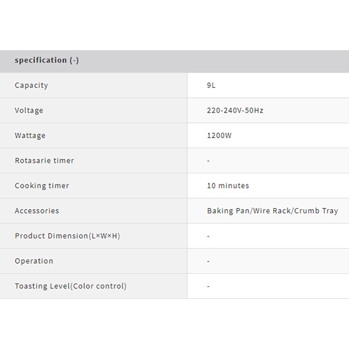The image size is (349, 349).
Task: Select the Wattage row label
Action: (30, 136)
